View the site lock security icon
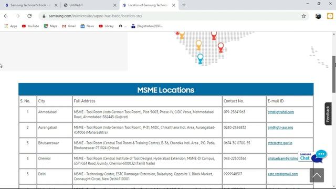This screenshot has height=189, width=336. point(44,16)
